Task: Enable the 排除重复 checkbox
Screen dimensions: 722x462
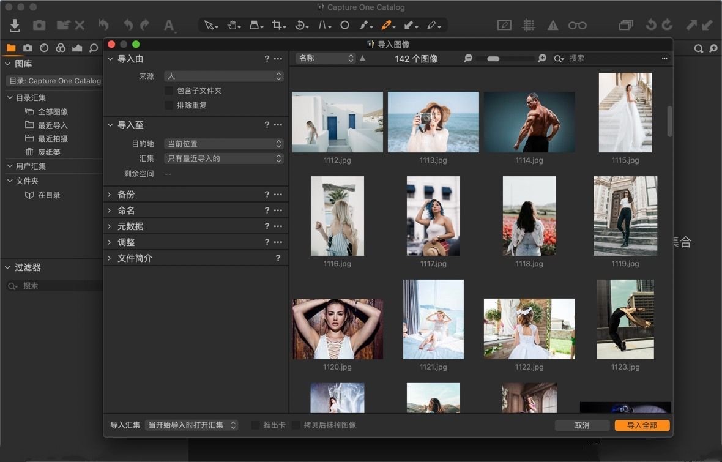Action: coord(169,105)
